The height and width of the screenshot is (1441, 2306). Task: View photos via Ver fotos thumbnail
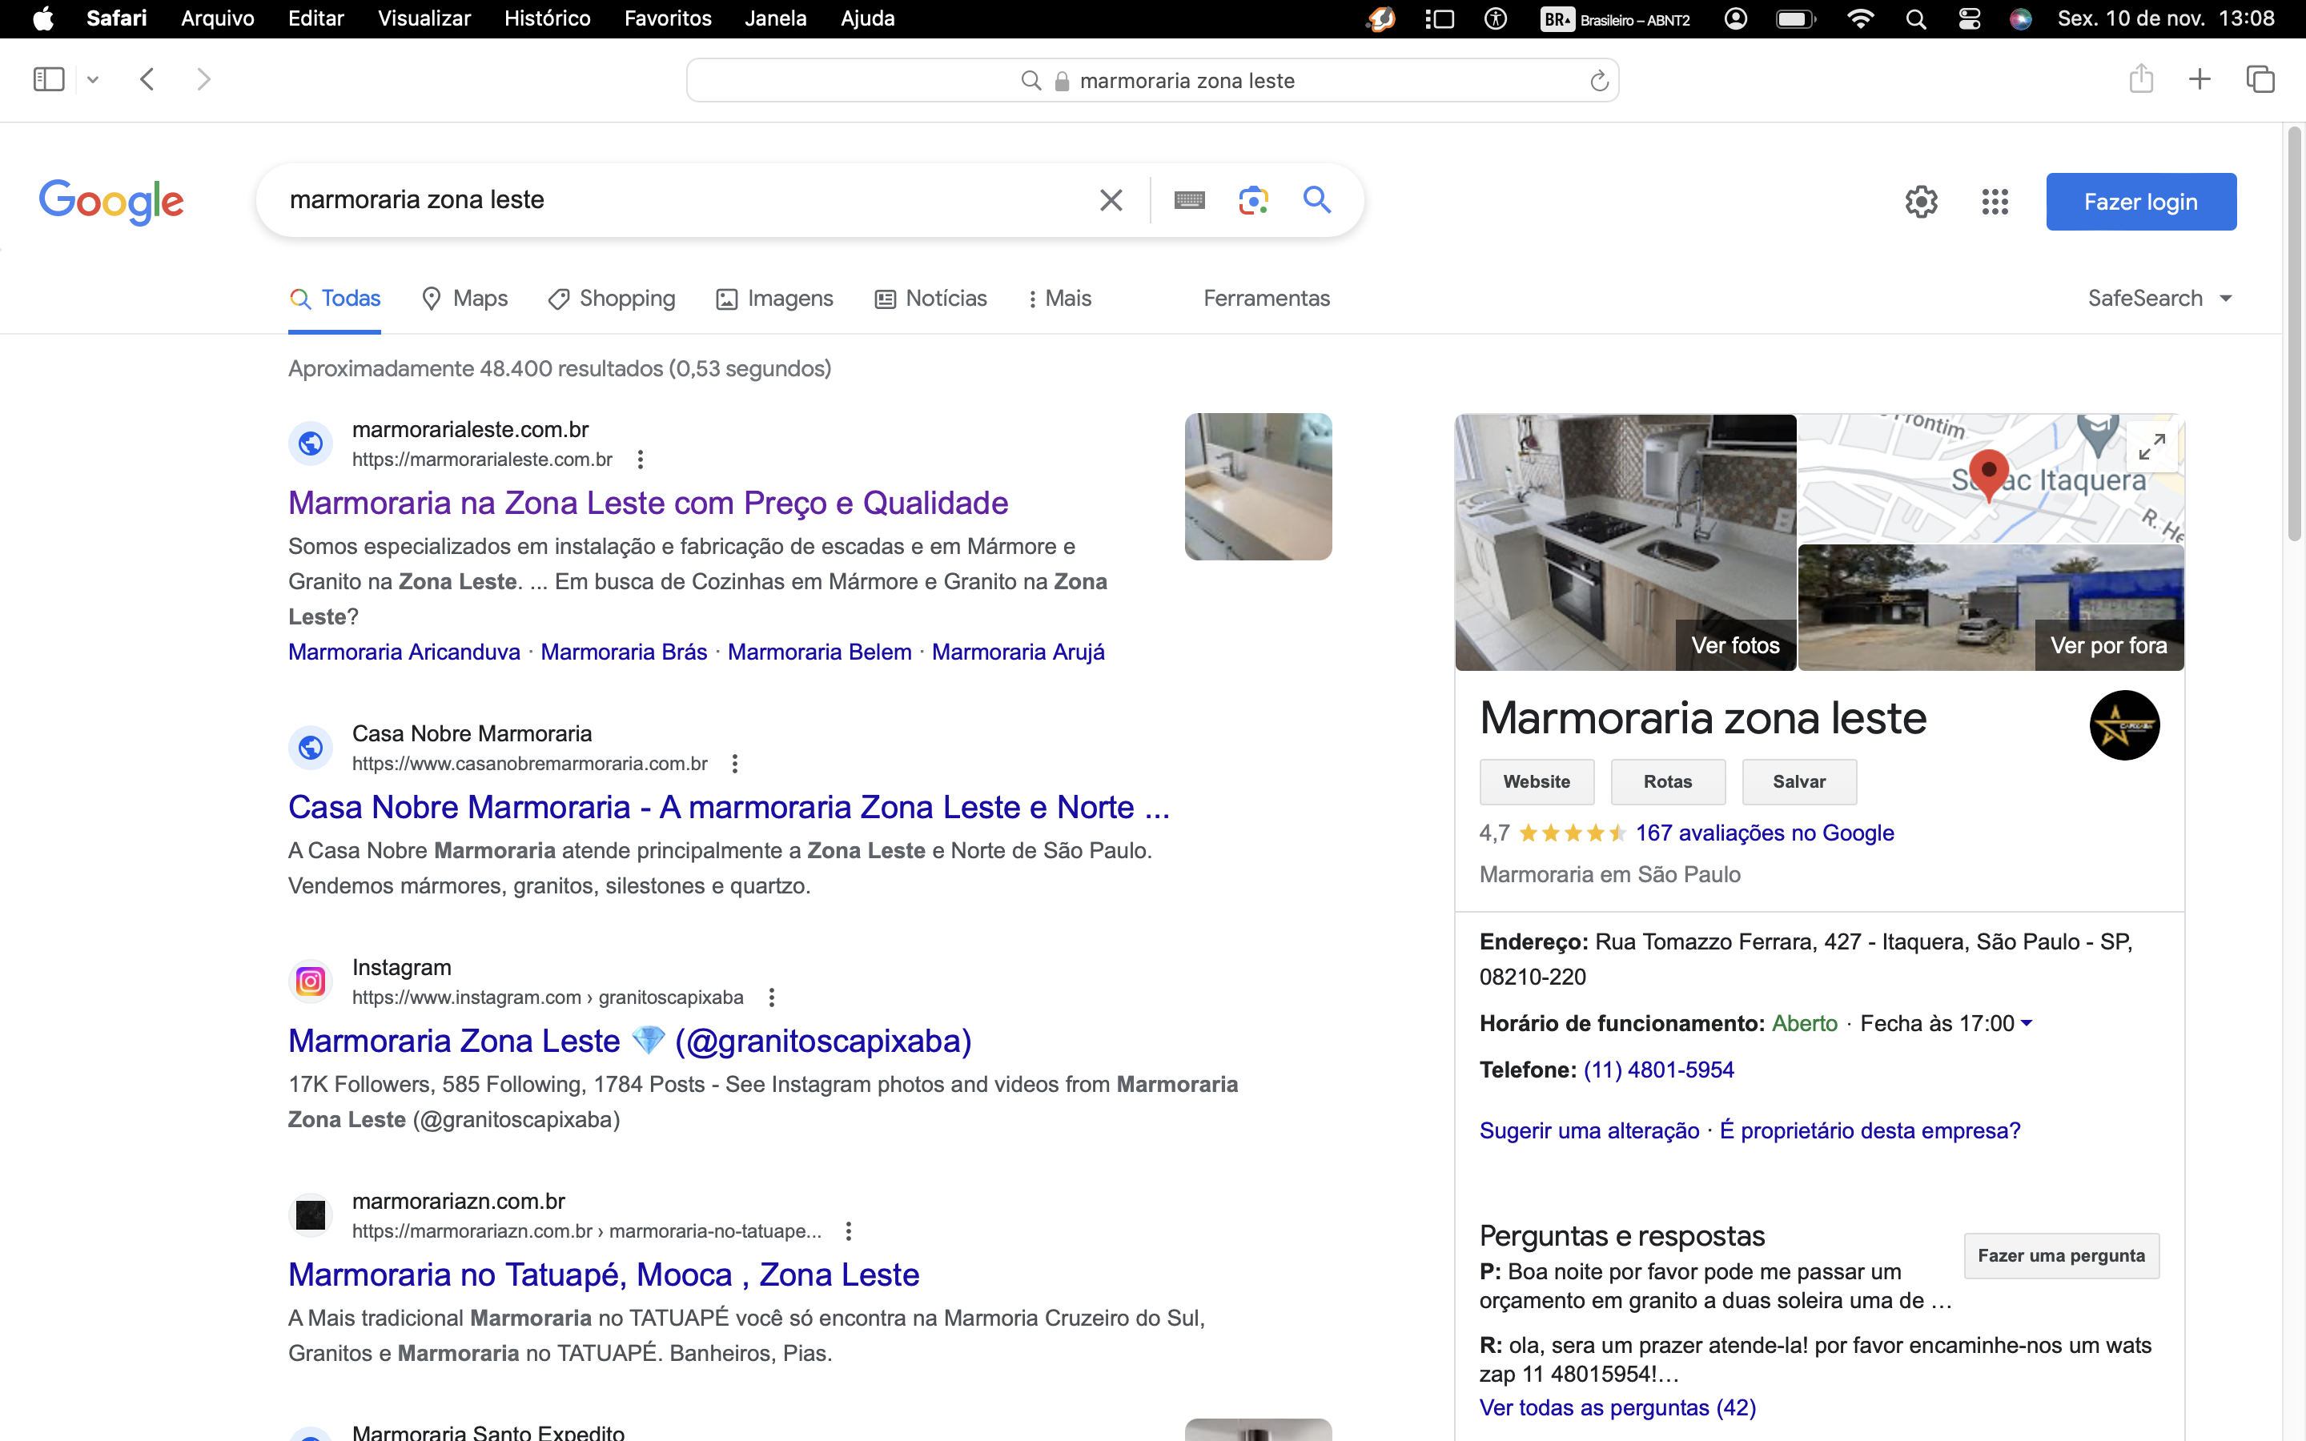tap(1625, 542)
